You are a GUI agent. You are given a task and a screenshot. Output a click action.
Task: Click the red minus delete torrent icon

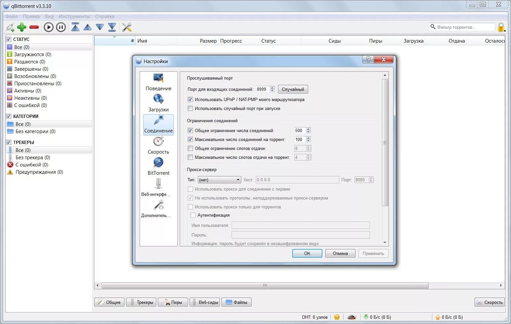tap(34, 27)
